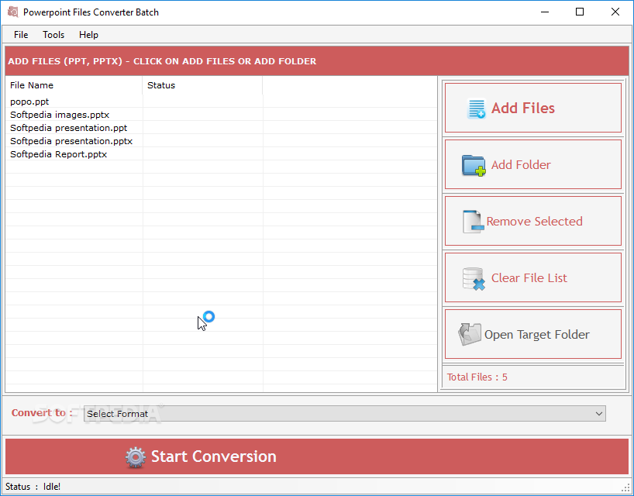Click the window resize grip in status bar
Image resolution: width=634 pixels, height=496 pixels.
pos(625,487)
